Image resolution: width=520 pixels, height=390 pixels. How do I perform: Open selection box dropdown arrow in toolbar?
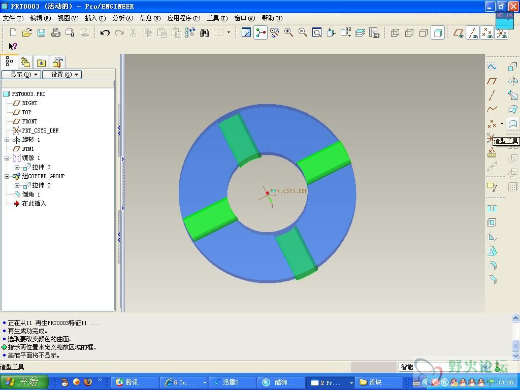point(229,32)
